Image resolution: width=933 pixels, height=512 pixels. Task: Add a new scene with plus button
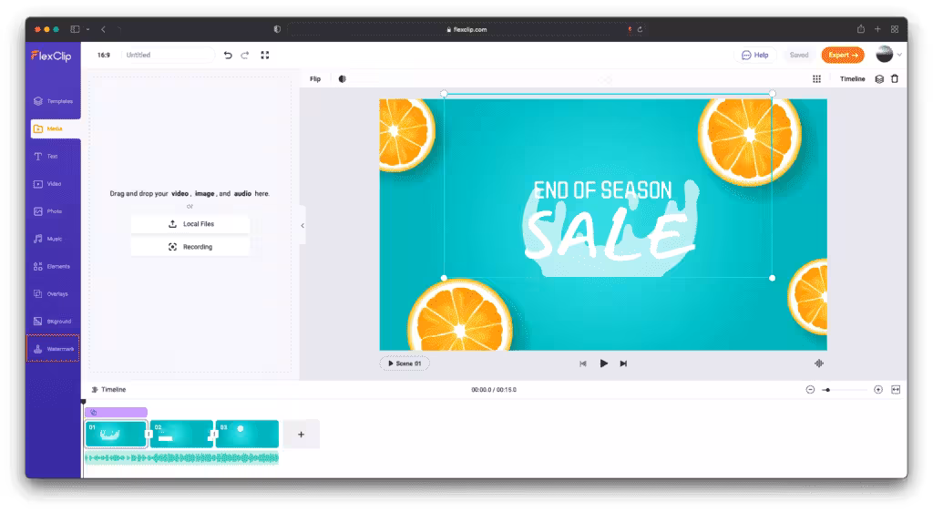[301, 435]
